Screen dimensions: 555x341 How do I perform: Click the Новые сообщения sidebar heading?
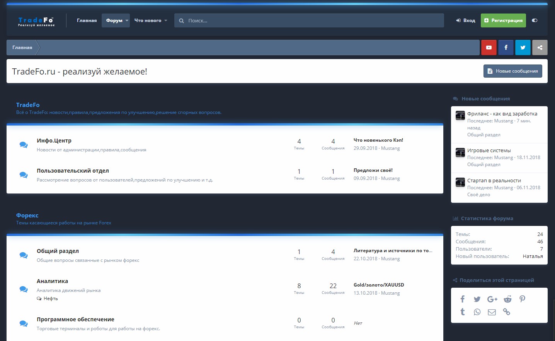click(485, 99)
